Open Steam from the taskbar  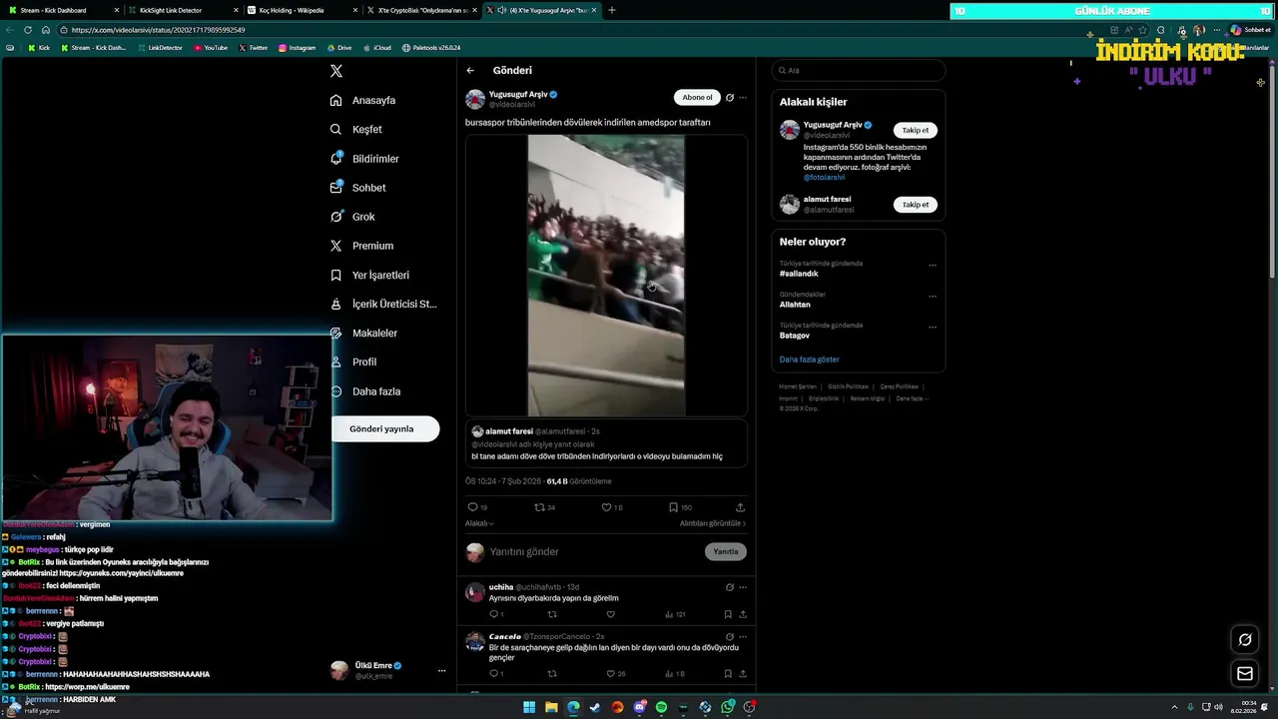click(595, 707)
